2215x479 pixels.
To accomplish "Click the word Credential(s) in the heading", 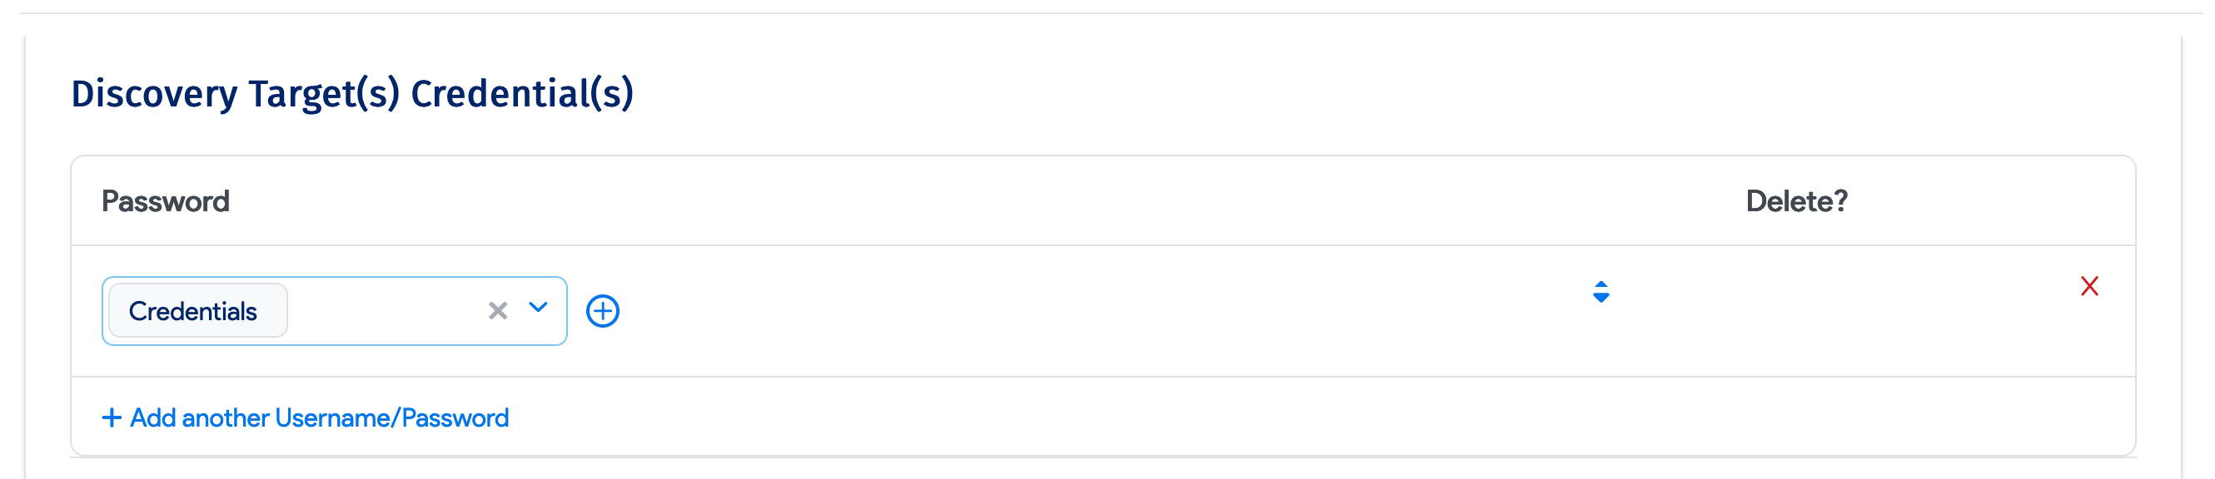I will (x=522, y=94).
